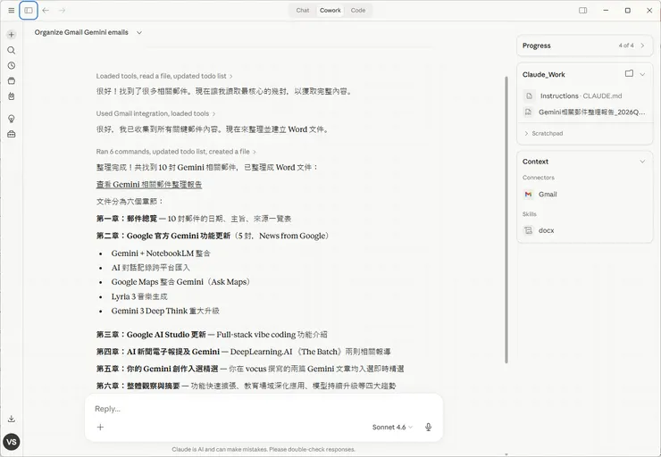Click the Connectors heading in Context
Screen dimensions: 661x457
click(x=539, y=178)
